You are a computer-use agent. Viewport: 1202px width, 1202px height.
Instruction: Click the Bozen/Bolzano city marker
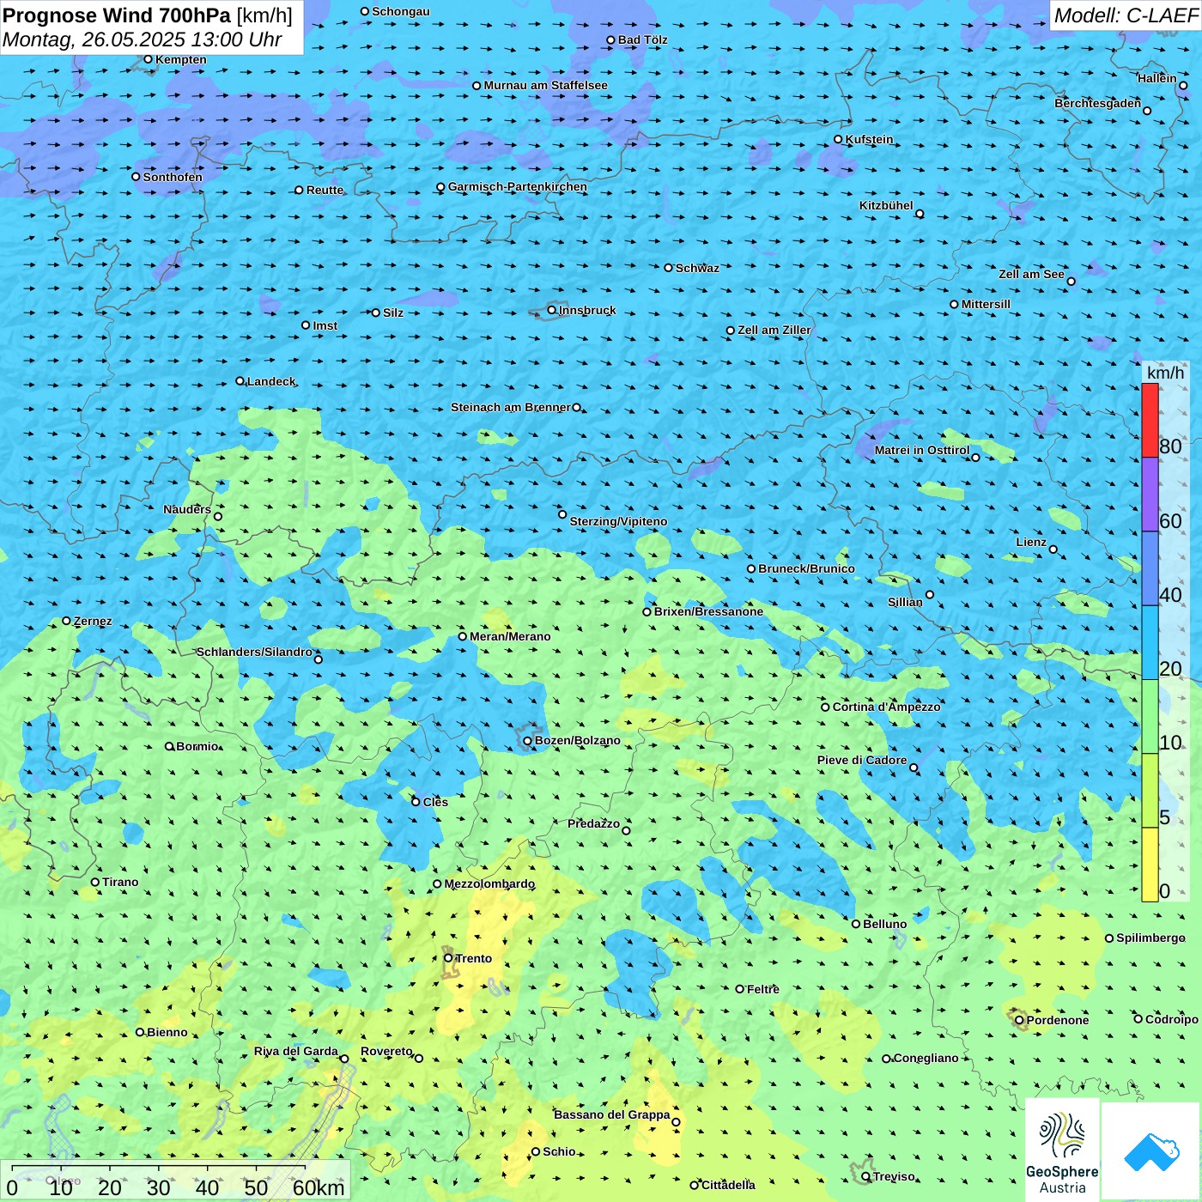tap(528, 740)
